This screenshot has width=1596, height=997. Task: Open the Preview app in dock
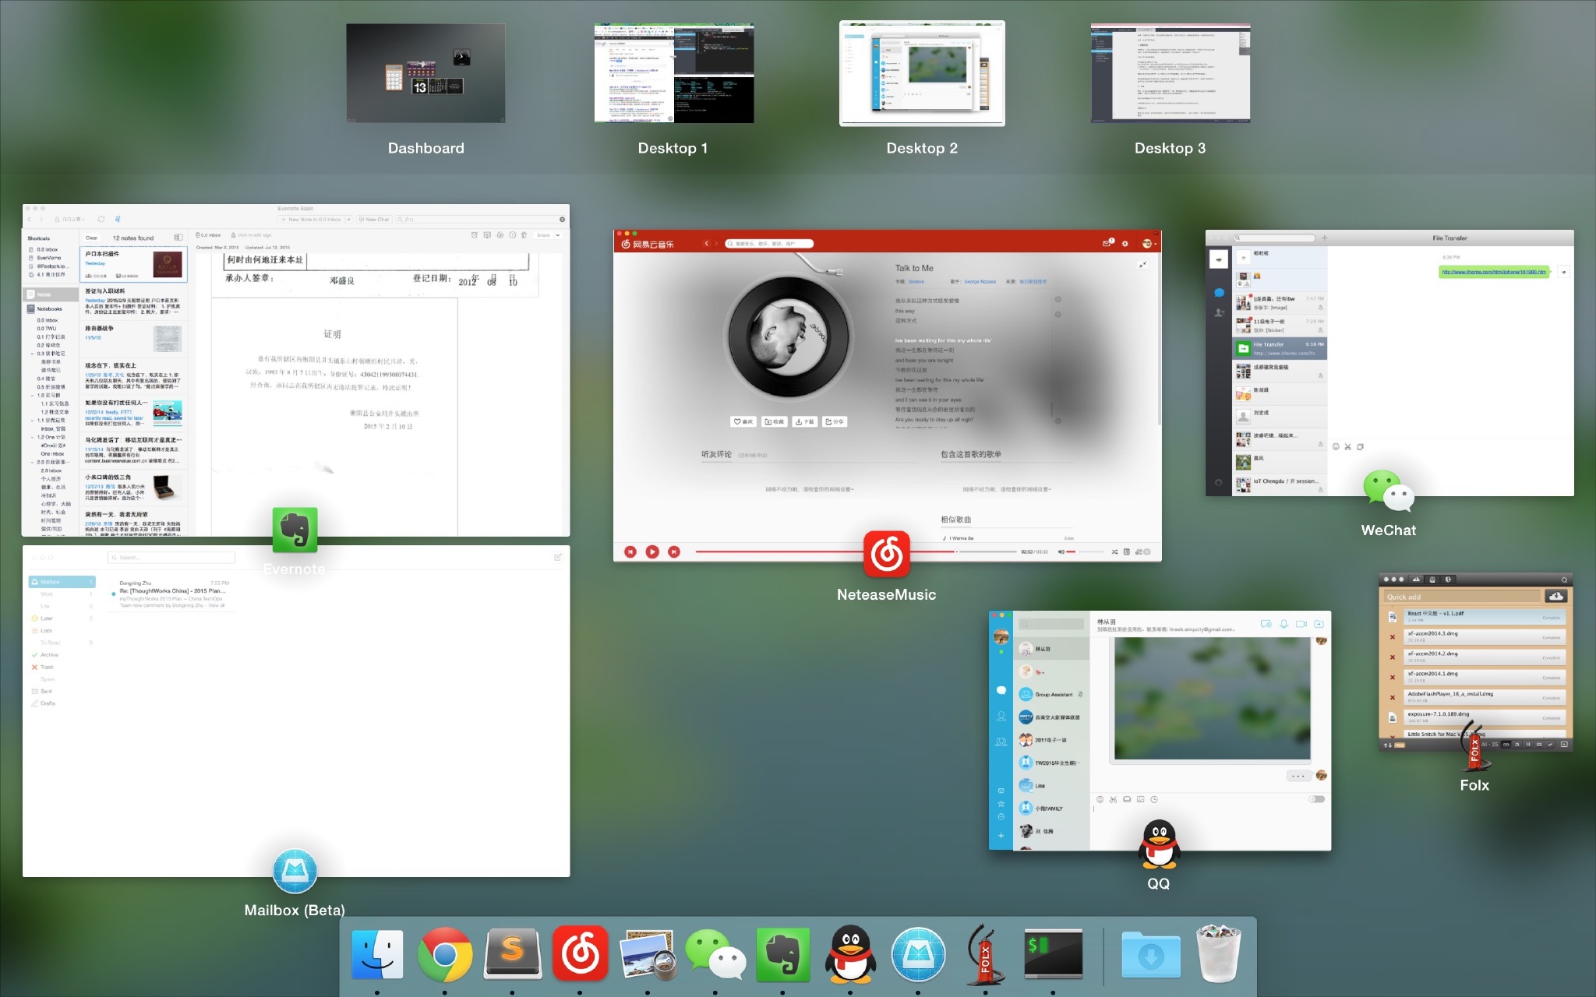tap(648, 954)
